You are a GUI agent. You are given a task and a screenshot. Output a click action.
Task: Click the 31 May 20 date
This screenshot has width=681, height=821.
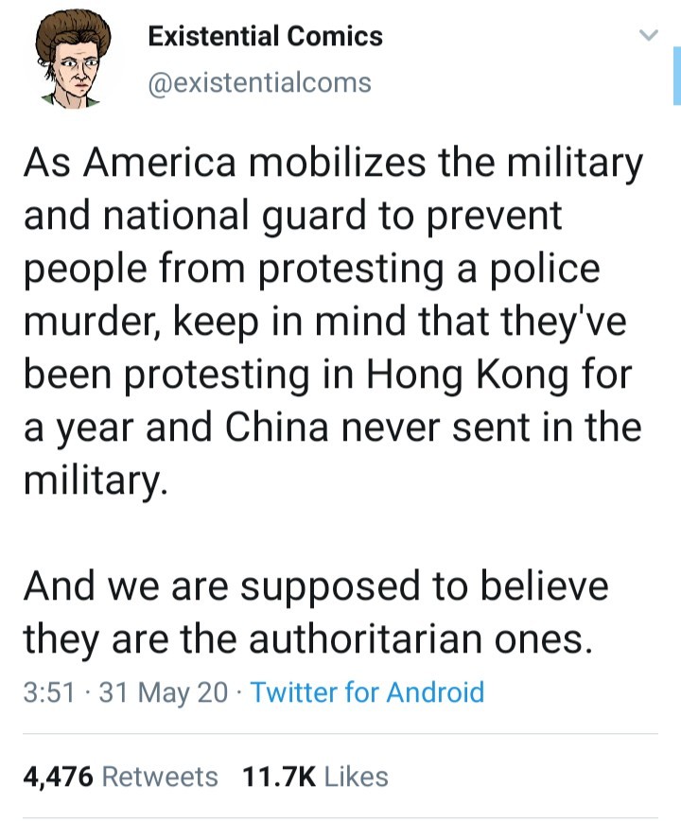(163, 692)
